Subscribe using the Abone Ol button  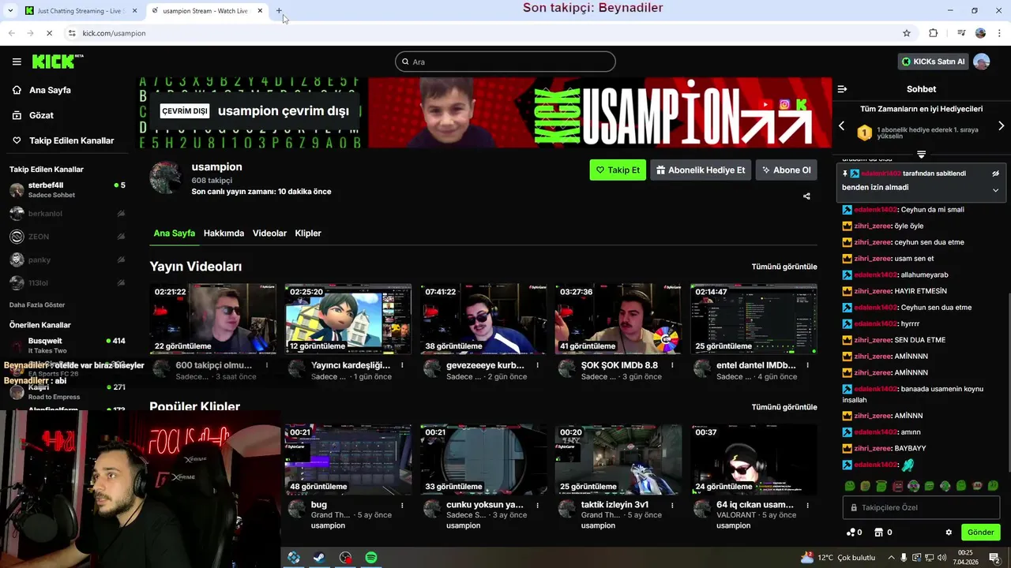coord(786,170)
